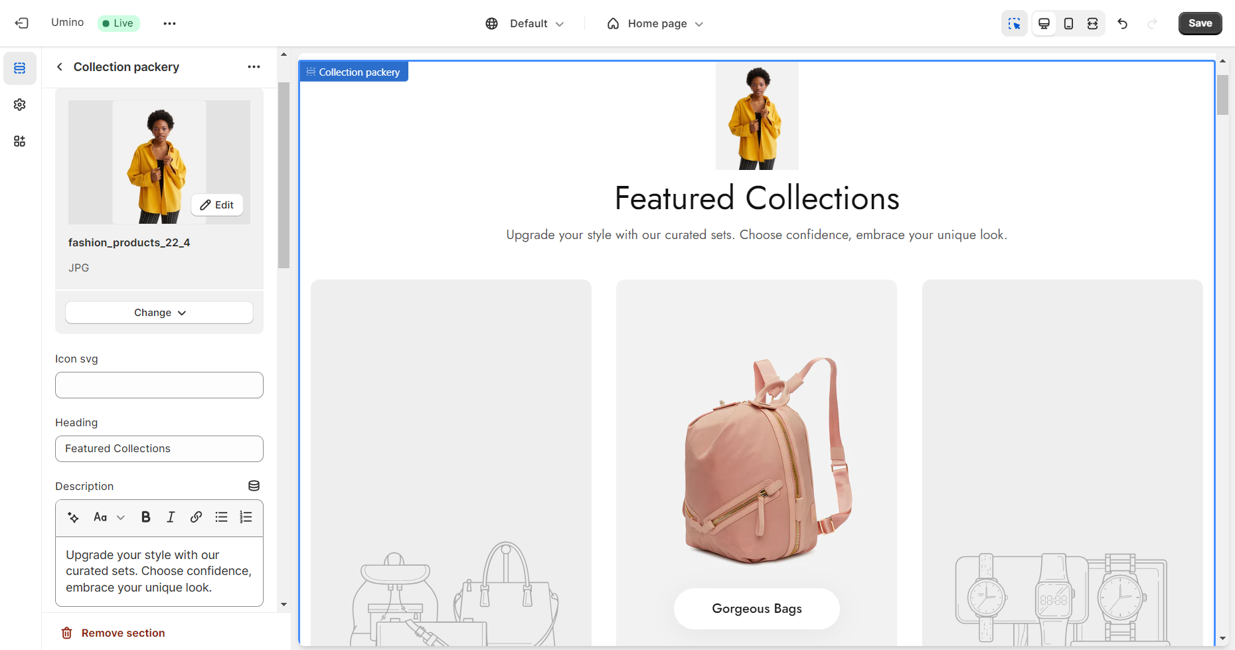Open theme more actions menu
Screen dimensions: 1235x650
[x=169, y=23]
